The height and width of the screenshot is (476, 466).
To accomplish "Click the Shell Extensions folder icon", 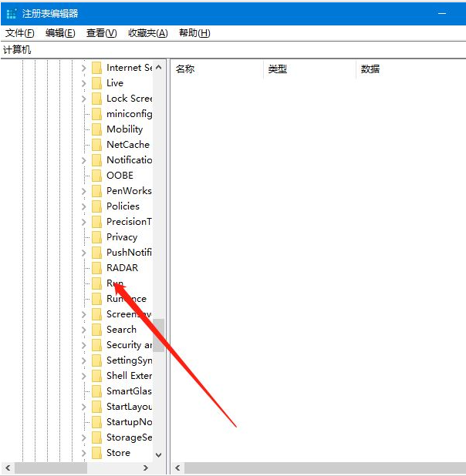I will point(96,376).
